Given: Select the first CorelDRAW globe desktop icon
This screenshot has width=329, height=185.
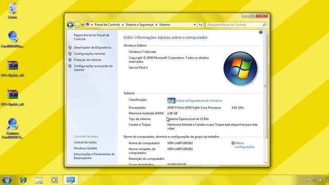Looking at the screenshot, I should point(12,40).
